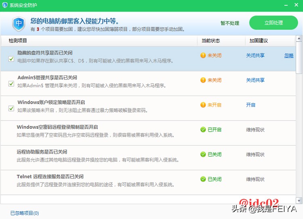Screen dimensions: 303x219
Task: Click the 已开启 status text
Action: click(x=214, y=129)
